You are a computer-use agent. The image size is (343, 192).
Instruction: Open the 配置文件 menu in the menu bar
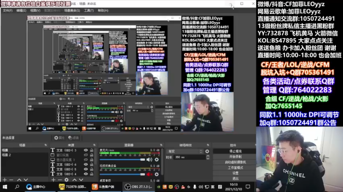point(52,10)
